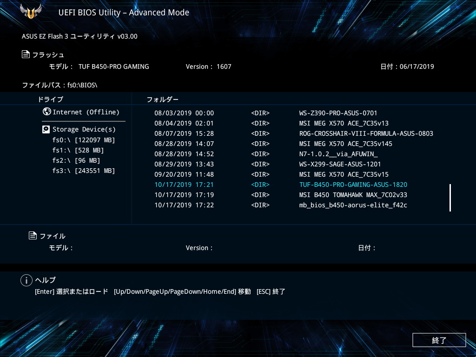Click date 09/20/2019 11:48 entry
The height and width of the screenshot is (357, 476).
[x=184, y=174]
